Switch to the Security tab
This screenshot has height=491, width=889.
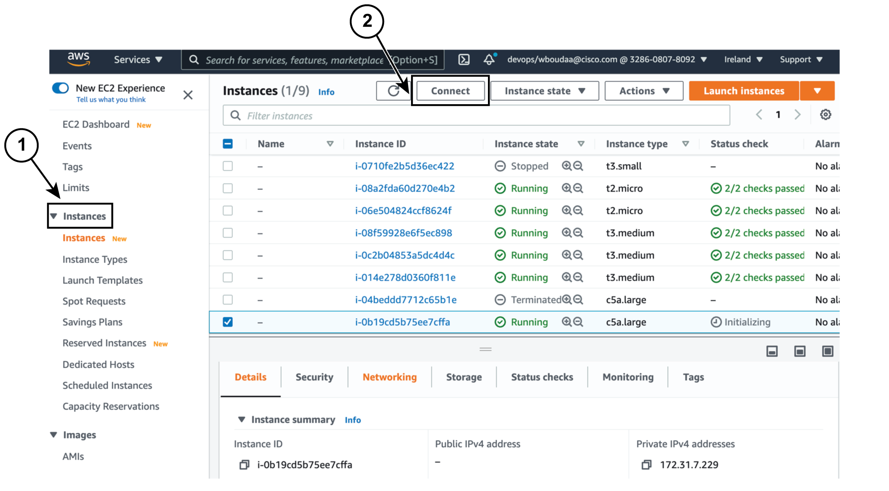(314, 377)
